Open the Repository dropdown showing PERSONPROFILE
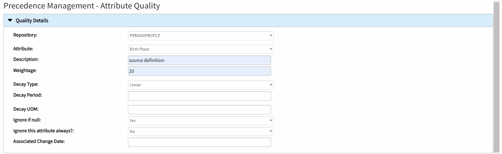The width and height of the screenshot is (502, 154). pyautogui.click(x=198, y=36)
